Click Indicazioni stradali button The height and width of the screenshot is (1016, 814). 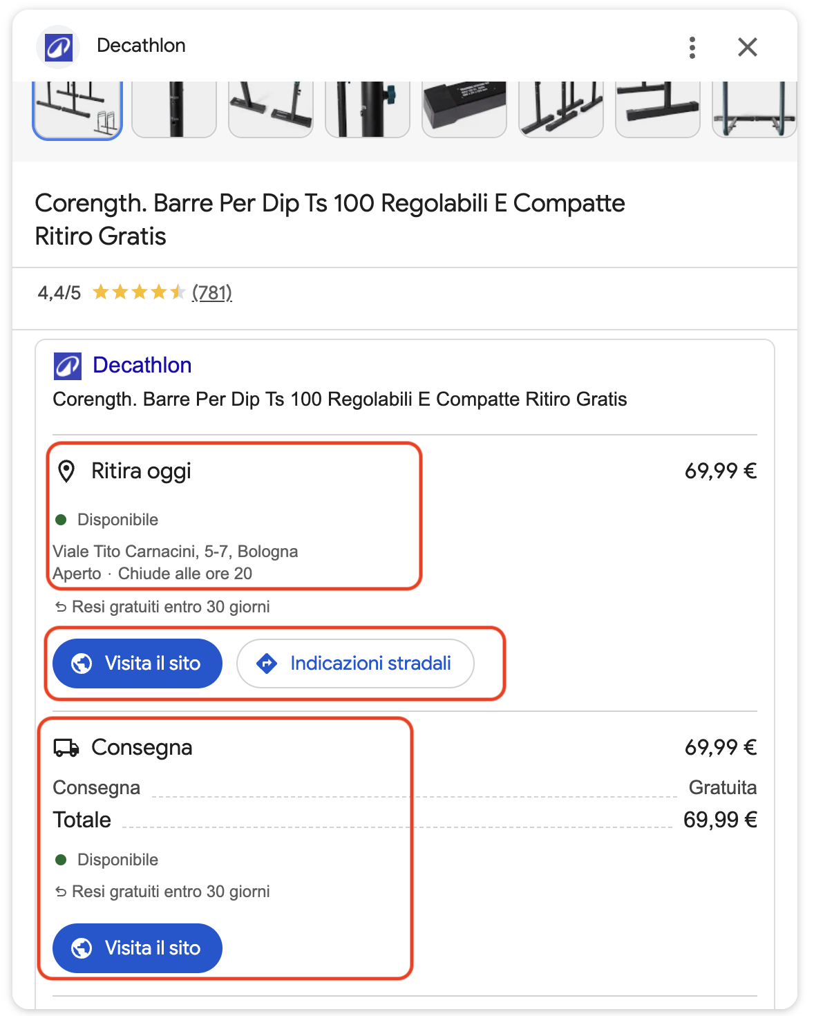pyautogui.click(x=355, y=664)
